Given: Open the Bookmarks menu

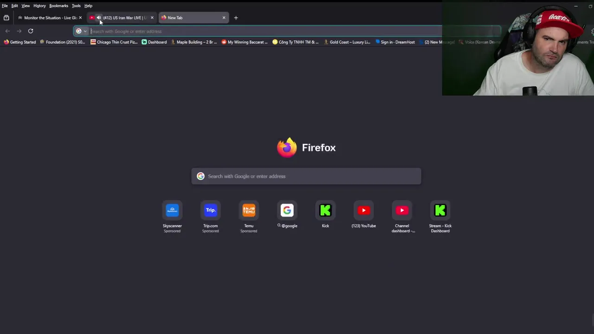Looking at the screenshot, I should click(x=58, y=6).
